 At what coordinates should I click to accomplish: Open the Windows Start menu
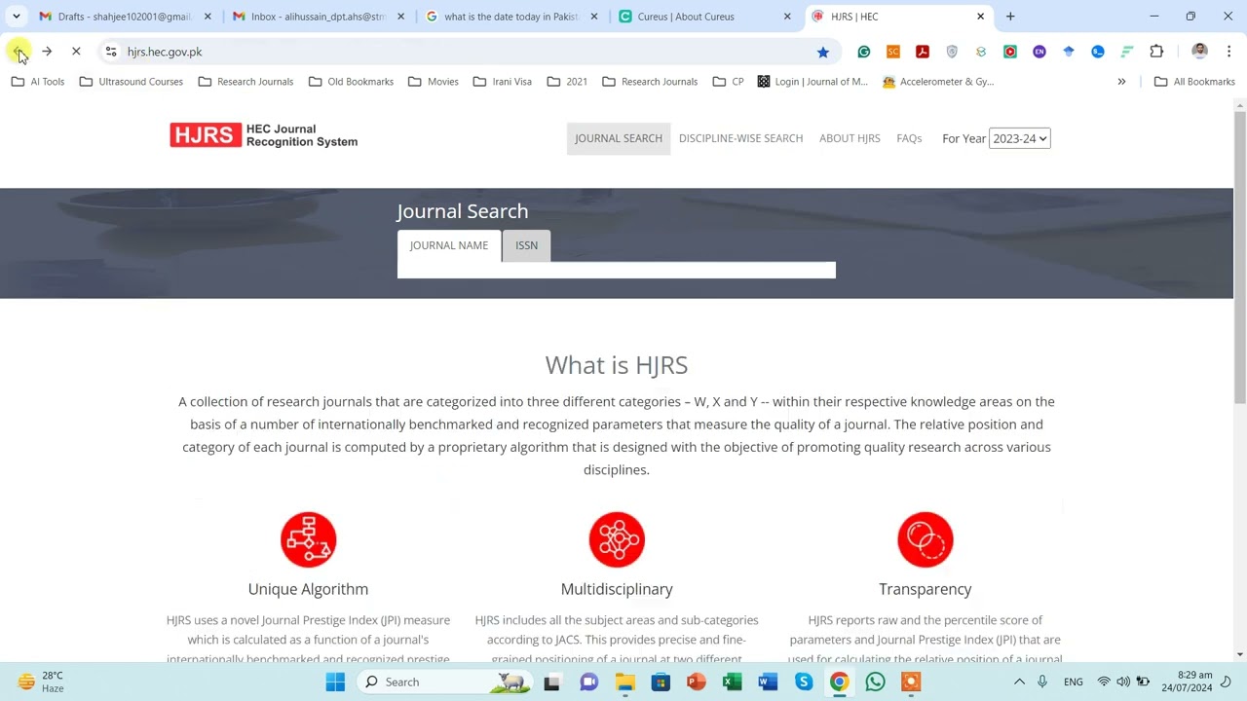click(x=335, y=682)
